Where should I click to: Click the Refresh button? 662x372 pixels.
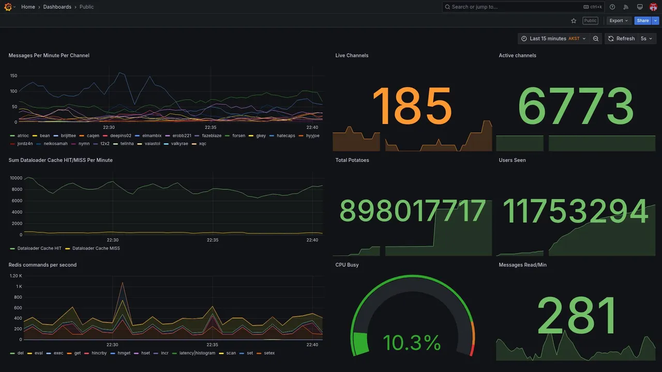[x=621, y=38]
